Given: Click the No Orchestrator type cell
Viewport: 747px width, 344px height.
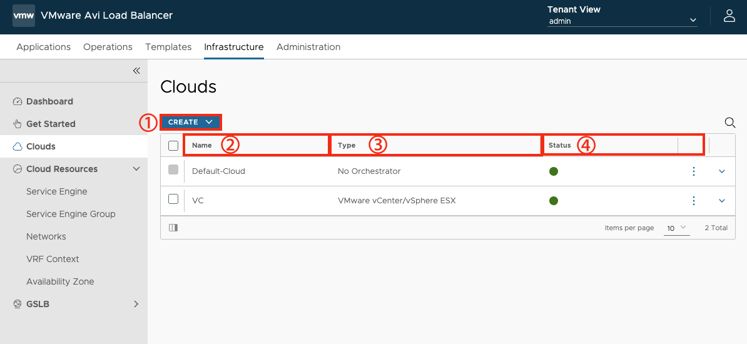Looking at the screenshot, I should pyautogui.click(x=369, y=171).
